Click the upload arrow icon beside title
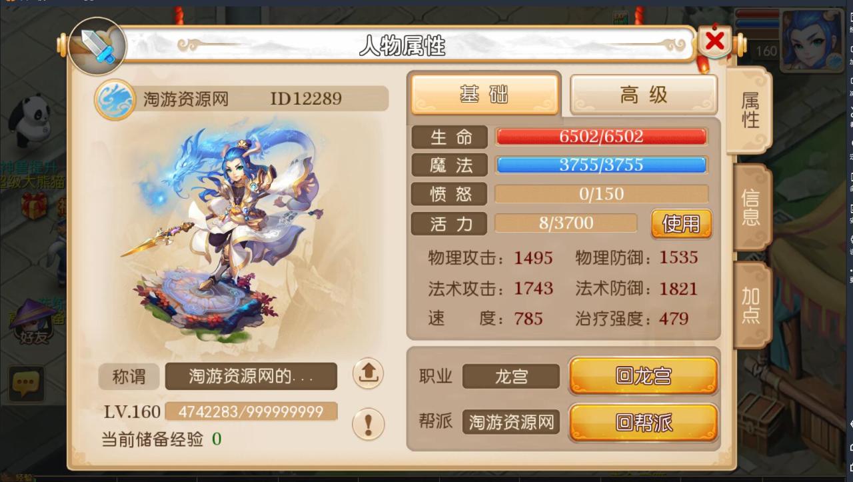 click(x=368, y=373)
